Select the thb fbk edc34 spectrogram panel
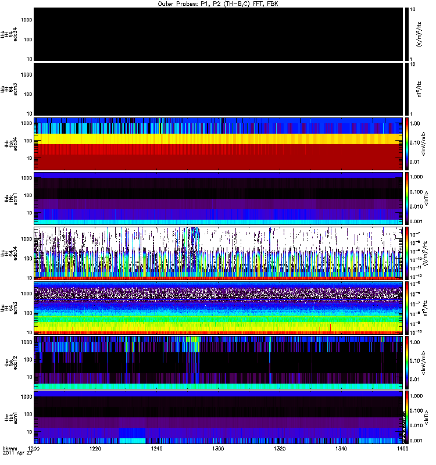This screenshot has width=436, height=465. click(219, 144)
